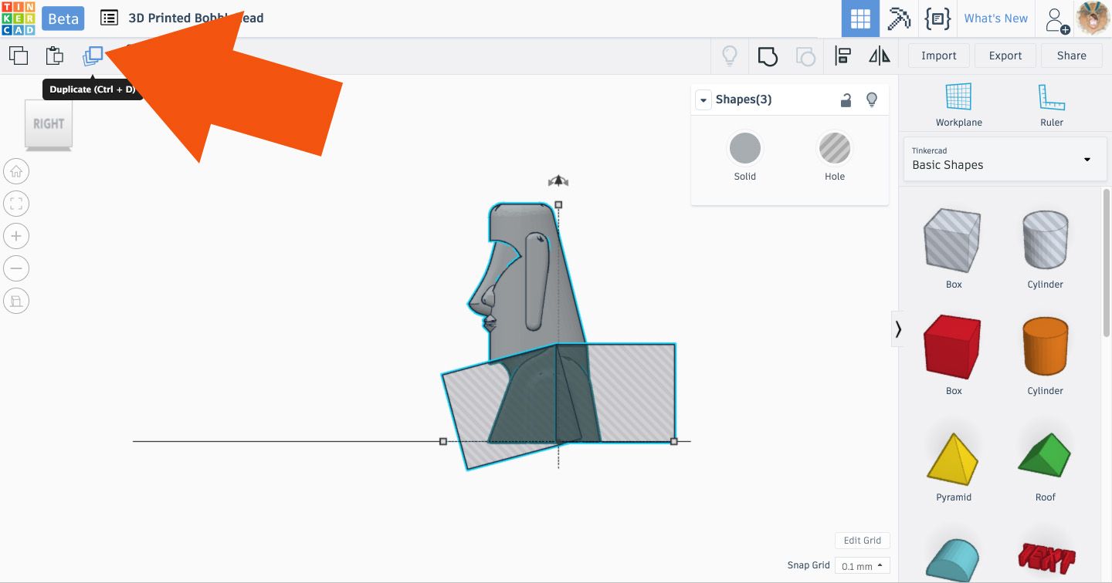Collapse the shapes sidebar with the chevron
Image resolution: width=1112 pixels, height=583 pixels.
click(x=898, y=329)
